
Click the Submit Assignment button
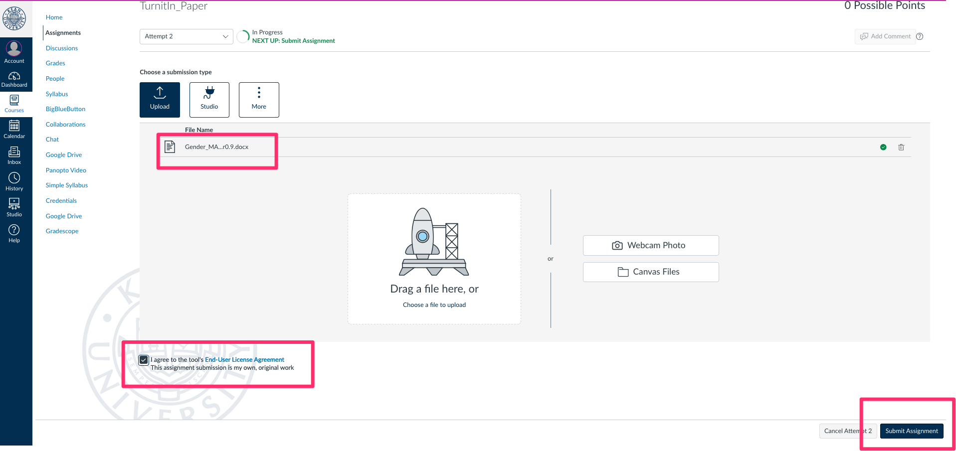pos(912,431)
